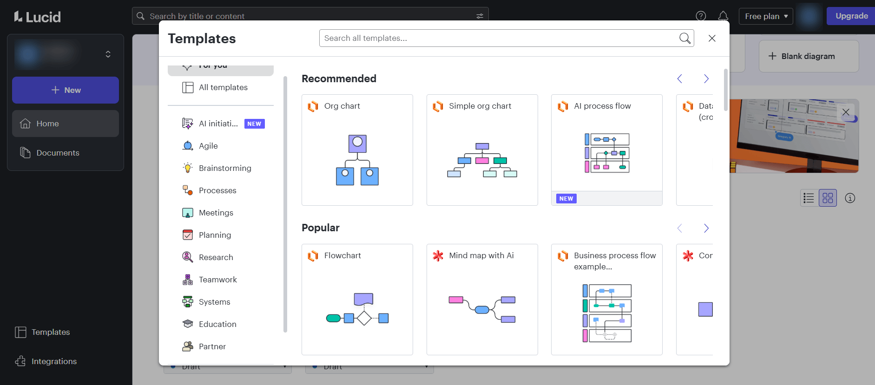Show next Recommended templates

[706, 79]
